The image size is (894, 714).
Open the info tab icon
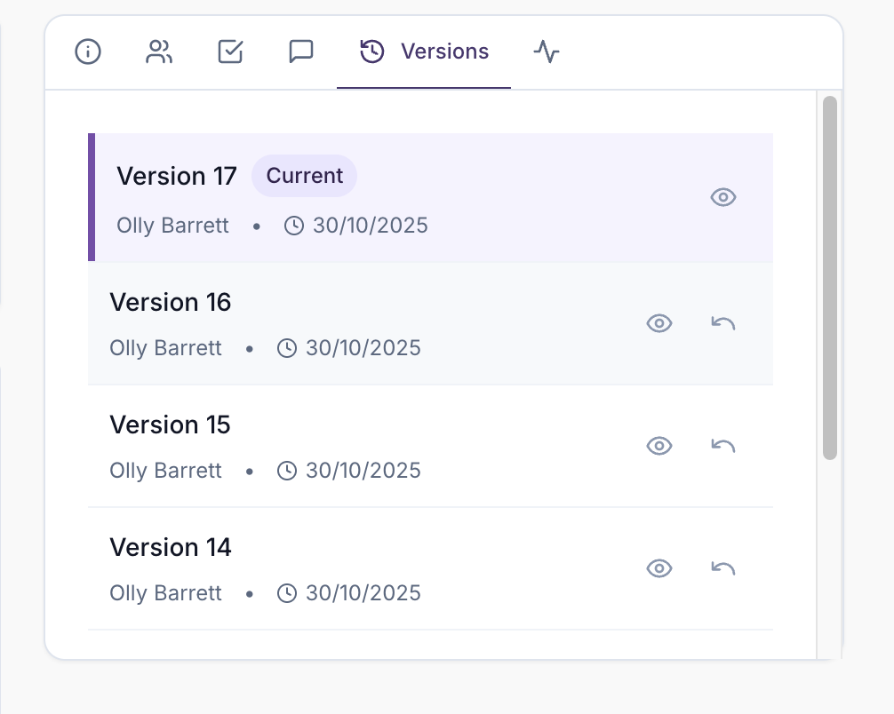click(x=87, y=52)
